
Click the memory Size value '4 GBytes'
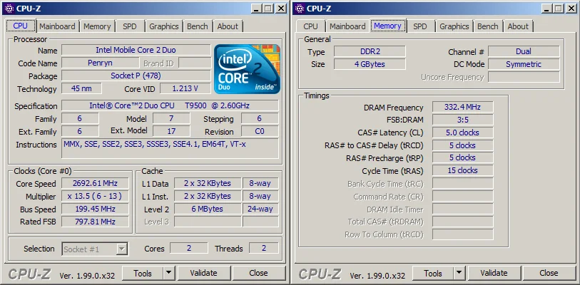click(x=370, y=64)
